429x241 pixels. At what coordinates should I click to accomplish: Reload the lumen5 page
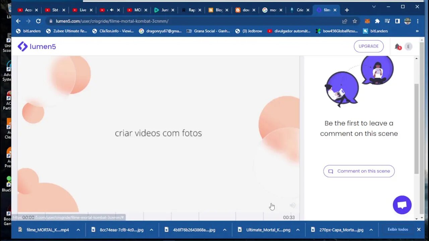[38, 21]
